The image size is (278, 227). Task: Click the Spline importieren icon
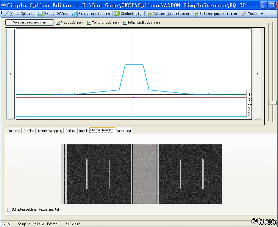tap(149, 14)
